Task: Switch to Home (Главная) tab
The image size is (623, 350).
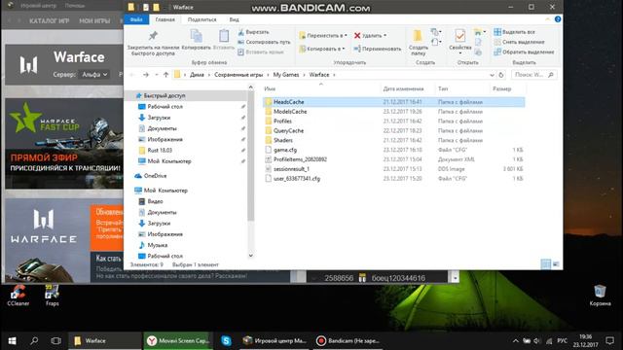Action: (x=165, y=19)
